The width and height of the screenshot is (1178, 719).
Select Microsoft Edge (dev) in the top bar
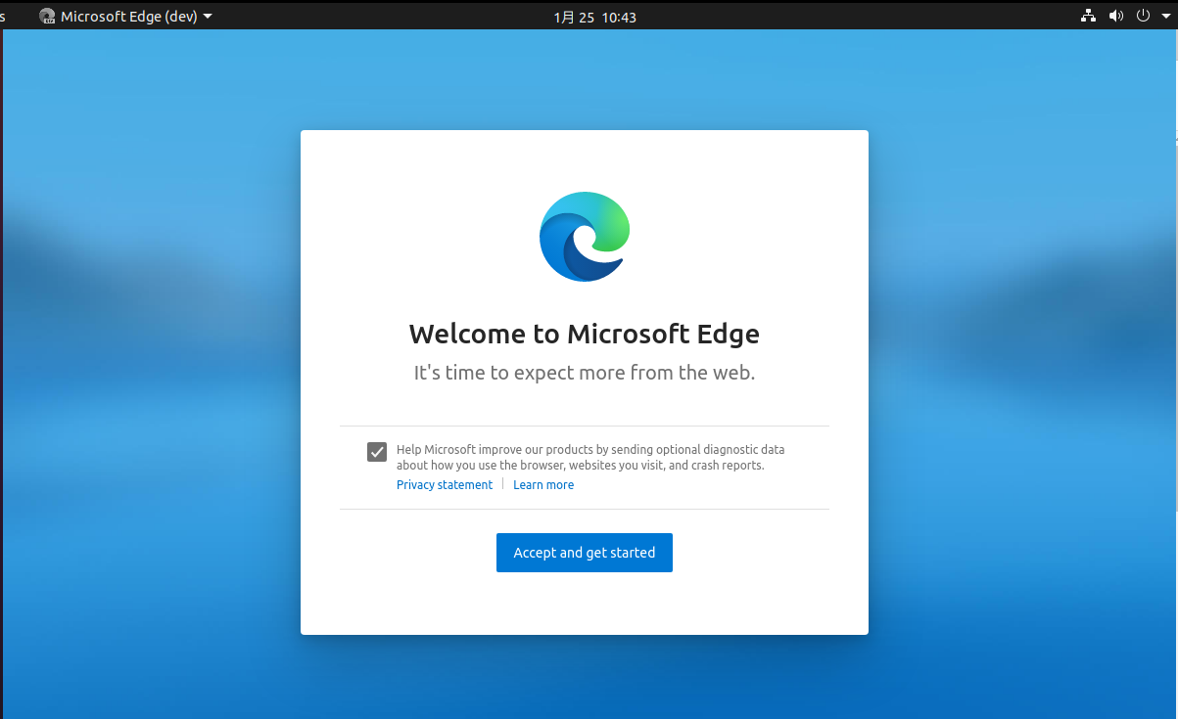point(127,16)
